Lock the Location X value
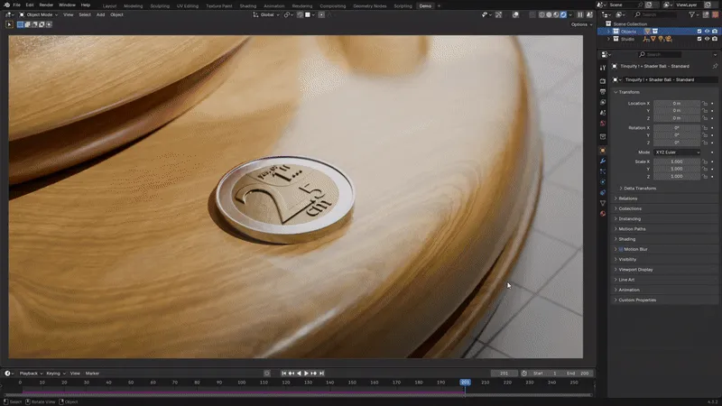 pyautogui.click(x=705, y=104)
